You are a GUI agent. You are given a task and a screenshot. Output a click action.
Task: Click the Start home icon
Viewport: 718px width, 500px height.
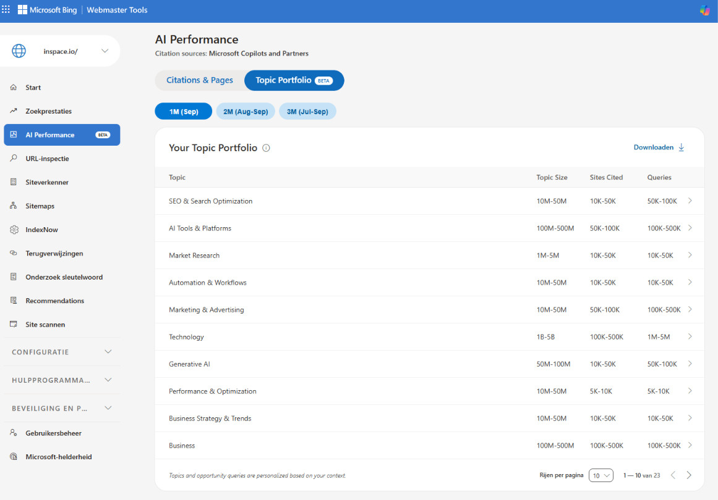tap(14, 87)
